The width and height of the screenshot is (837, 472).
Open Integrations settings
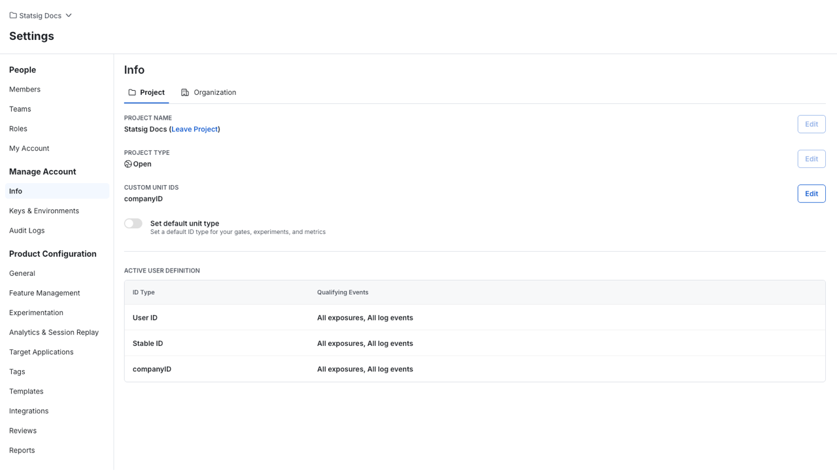(29, 411)
